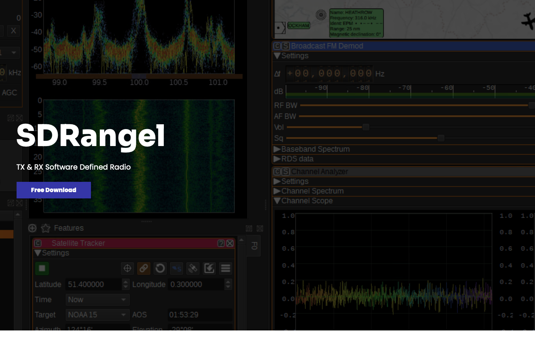Click the Vol slider handle
This screenshot has height=357, width=535.
tap(366, 127)
